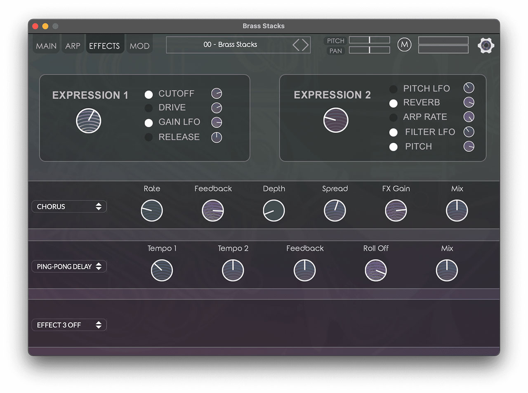Click the 00 - Brass Stacks preset name

click(230, 45)
